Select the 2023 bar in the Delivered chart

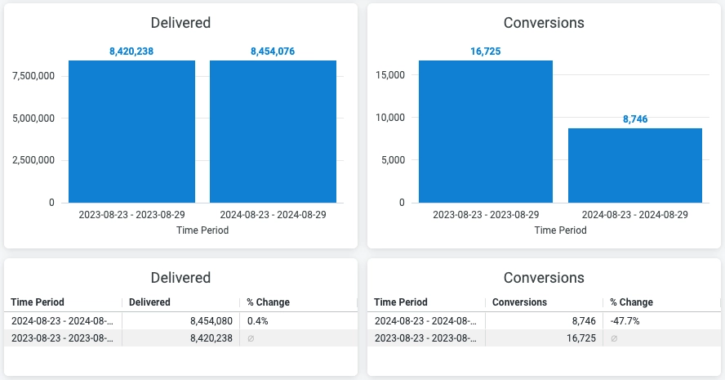coord(131,132)
